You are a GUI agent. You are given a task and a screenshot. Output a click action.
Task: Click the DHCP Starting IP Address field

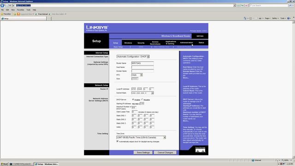142,103
